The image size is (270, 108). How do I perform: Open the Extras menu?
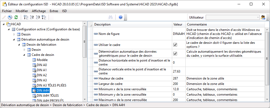(54, 11)
